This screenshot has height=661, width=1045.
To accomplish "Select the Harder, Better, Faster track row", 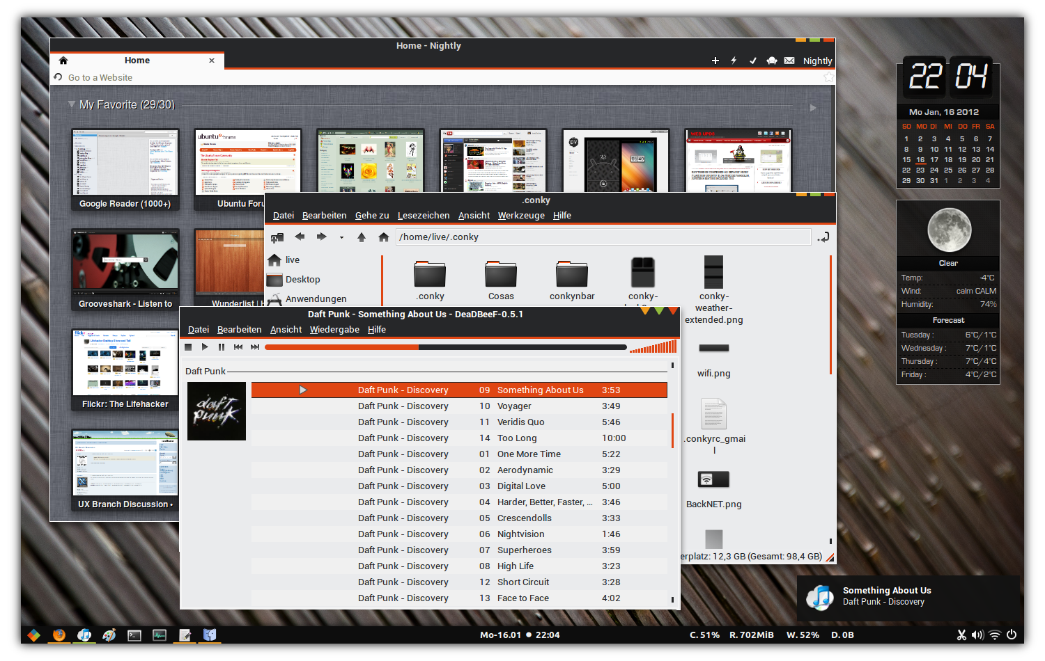I will (459, 502).
